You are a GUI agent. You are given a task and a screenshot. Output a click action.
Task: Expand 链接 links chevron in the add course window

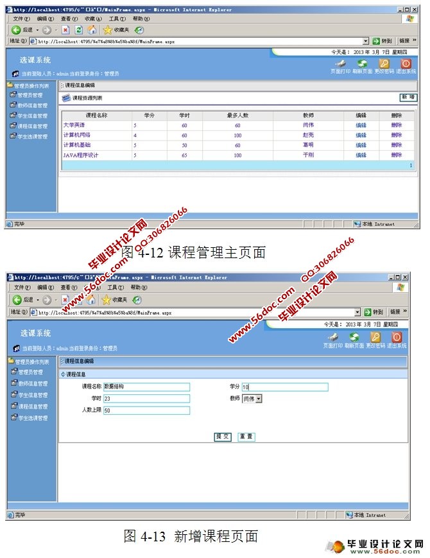click(x=405, y=311)
